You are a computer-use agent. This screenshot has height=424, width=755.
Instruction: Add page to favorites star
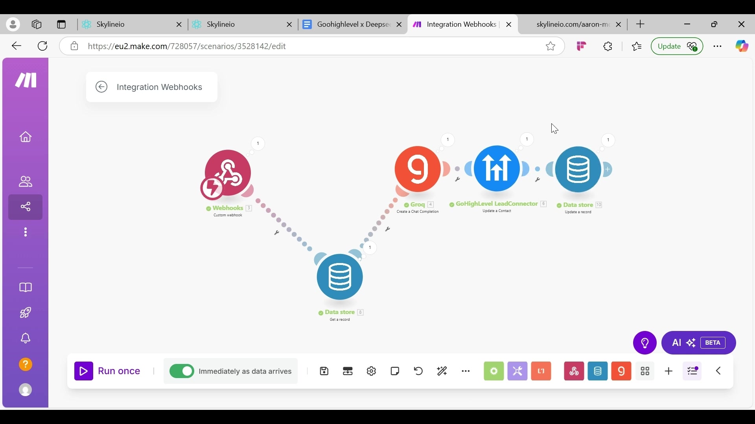pos(551,46)
